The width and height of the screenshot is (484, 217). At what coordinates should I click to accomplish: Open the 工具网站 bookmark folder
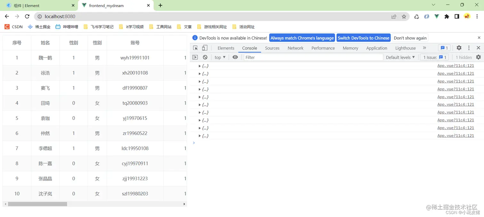(160, 27)
